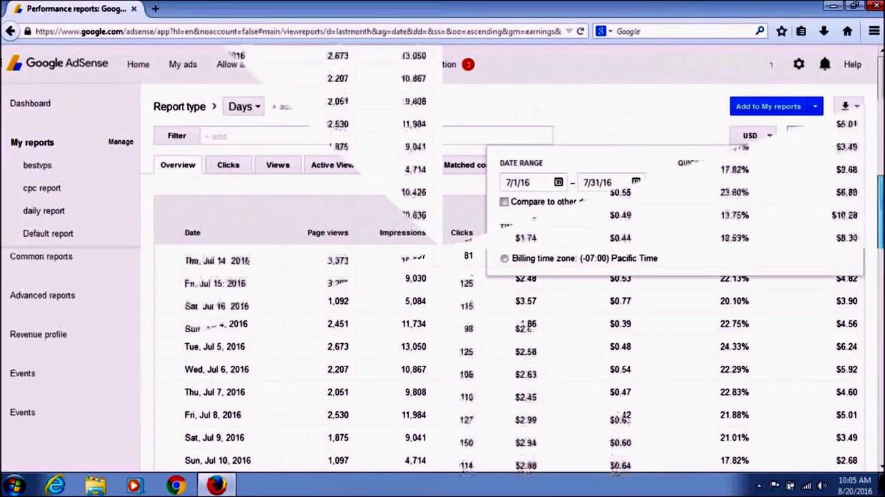Click the power plug battery tray icon

pos(791,485)
